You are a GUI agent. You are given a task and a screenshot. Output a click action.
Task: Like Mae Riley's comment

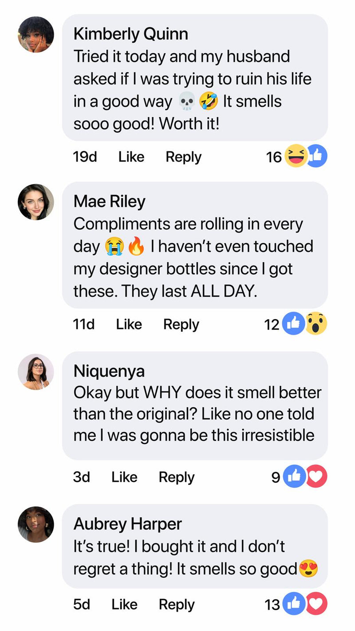tap(129, 324)
